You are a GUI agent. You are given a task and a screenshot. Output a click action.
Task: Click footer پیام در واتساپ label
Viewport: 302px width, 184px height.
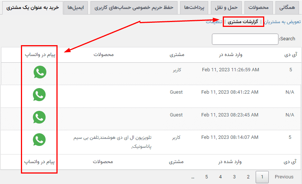(x=39, y=162)
